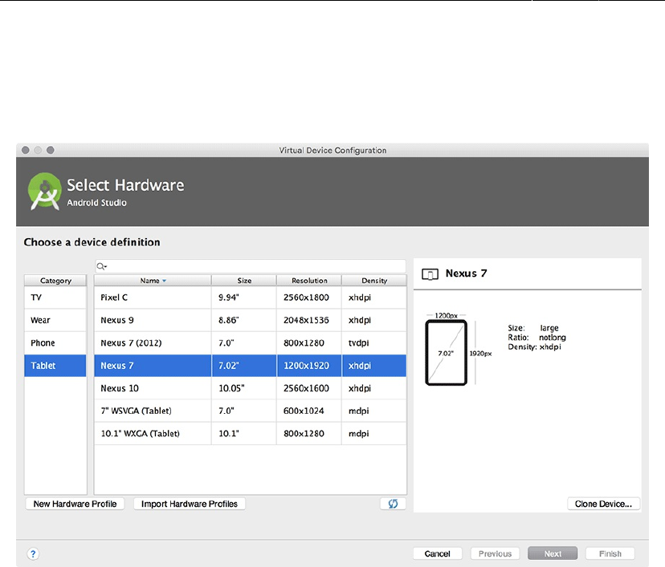Click the Next button
665x567 pixels.
click(553, 553)
